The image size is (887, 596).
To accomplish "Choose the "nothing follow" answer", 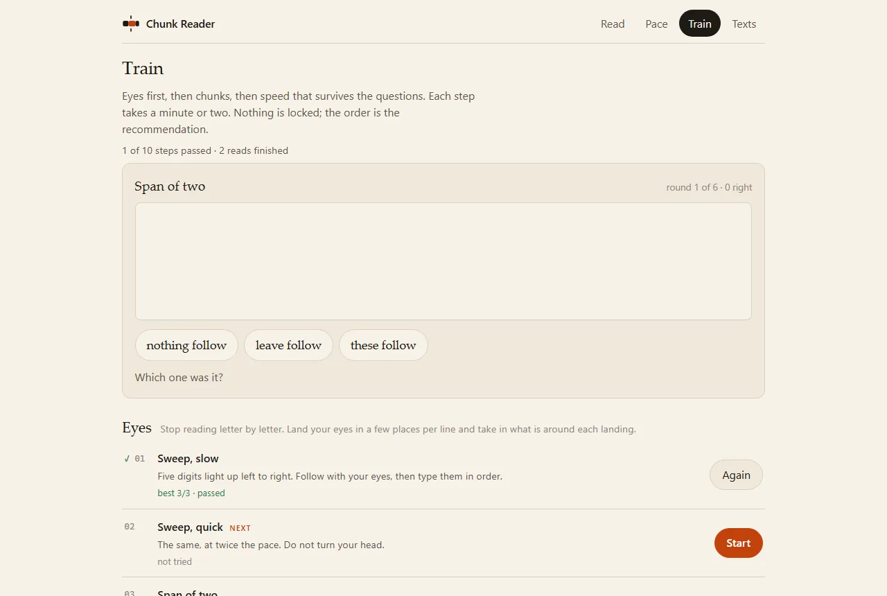I will pyautogui.click(x=186, y=345).
